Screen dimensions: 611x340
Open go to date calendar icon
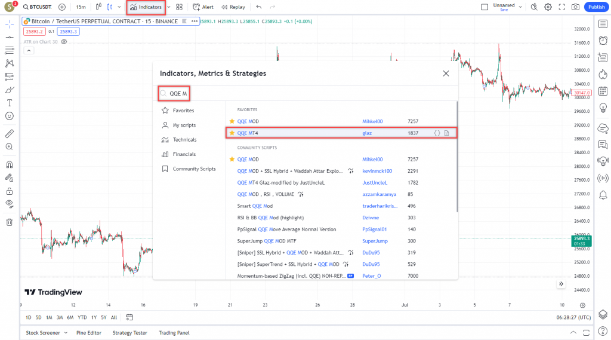(129, 318)
